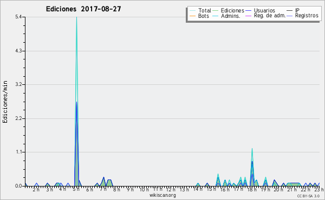Image resolution: width=325 pixels, height=200 pixels.
Task: Click the "13 h" x-axis label
Action: (184, 190)
